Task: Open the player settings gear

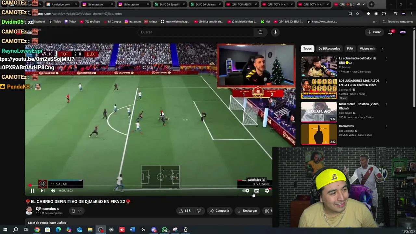Action: (267, 191)
